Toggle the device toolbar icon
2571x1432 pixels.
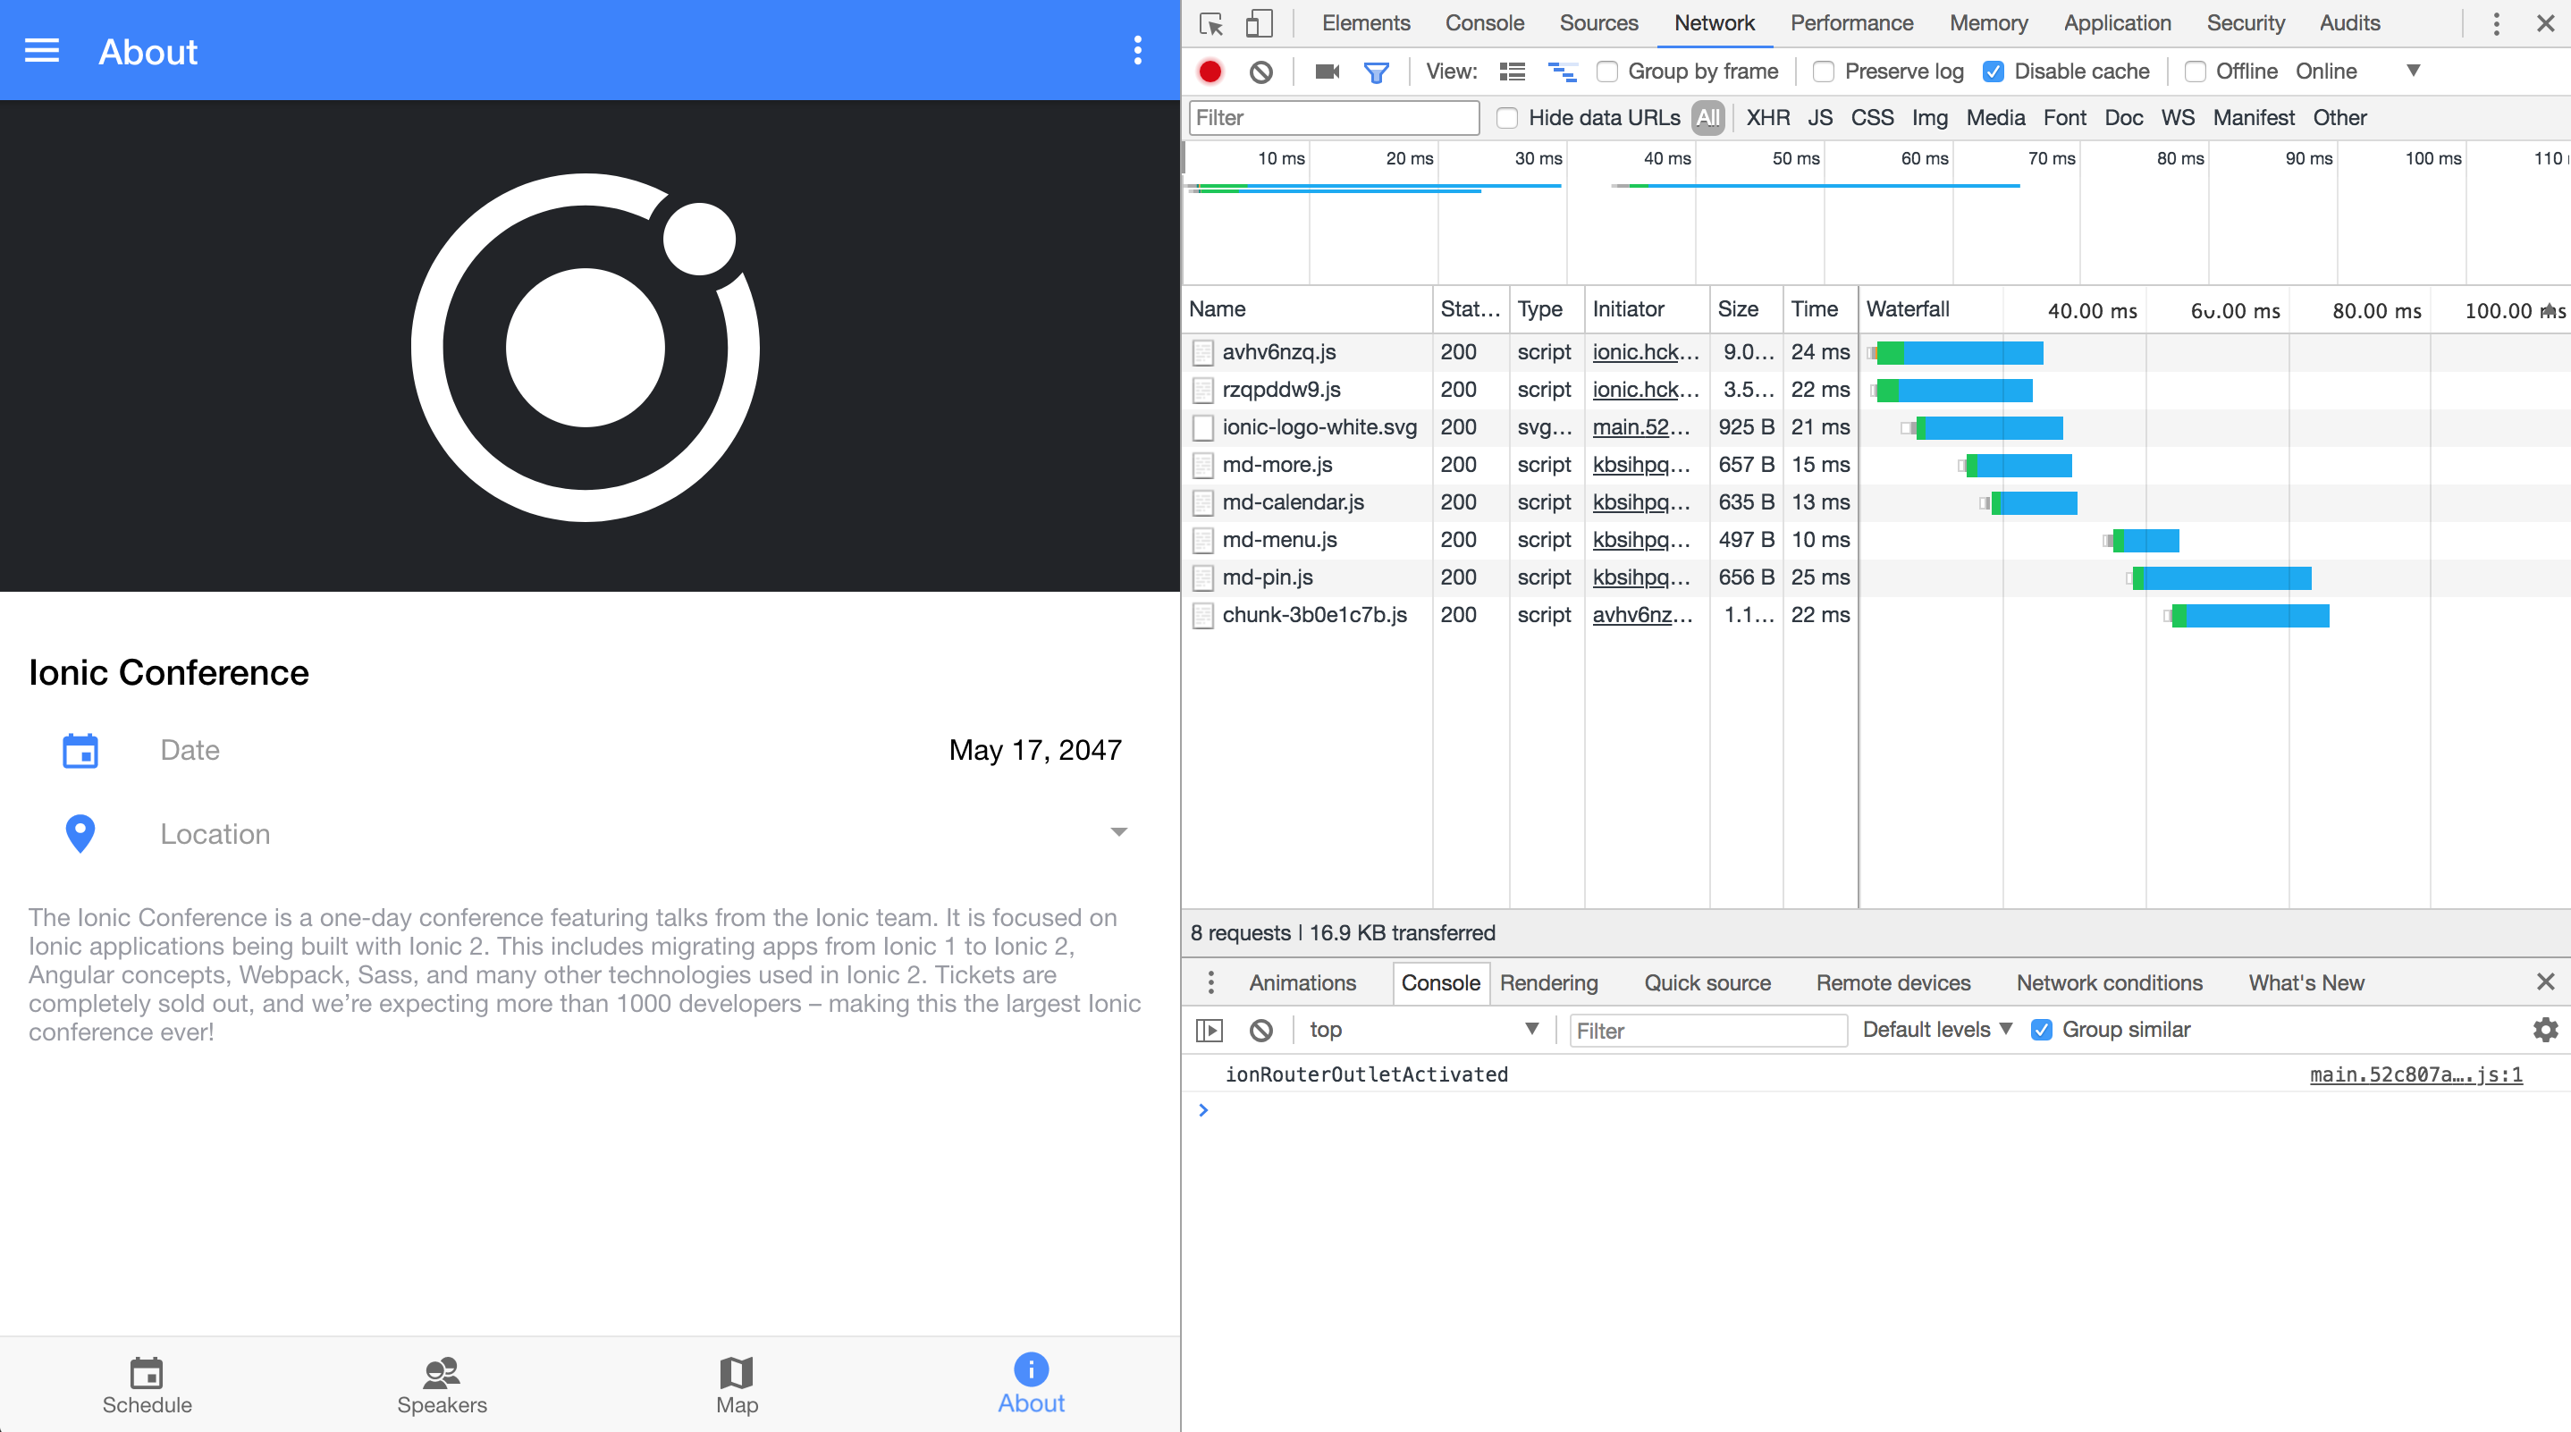point(1260,23)
